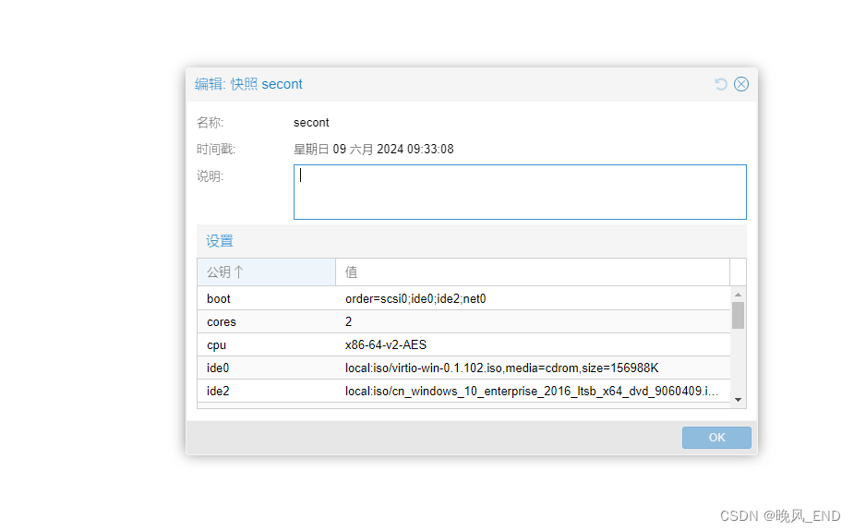854x531 pixels.
Task: Click the timestamp 09 六月 2024 09:33:08
Action: (x=373, y=150)
